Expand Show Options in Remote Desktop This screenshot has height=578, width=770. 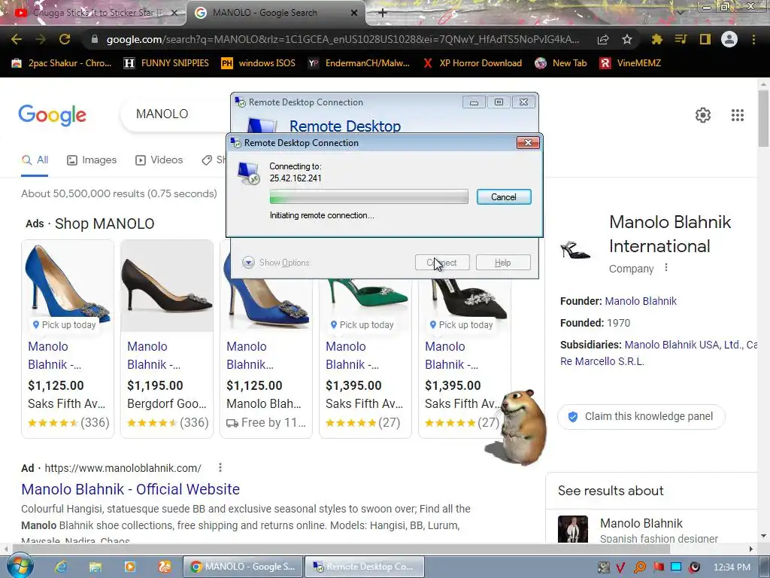click(276, 263)
